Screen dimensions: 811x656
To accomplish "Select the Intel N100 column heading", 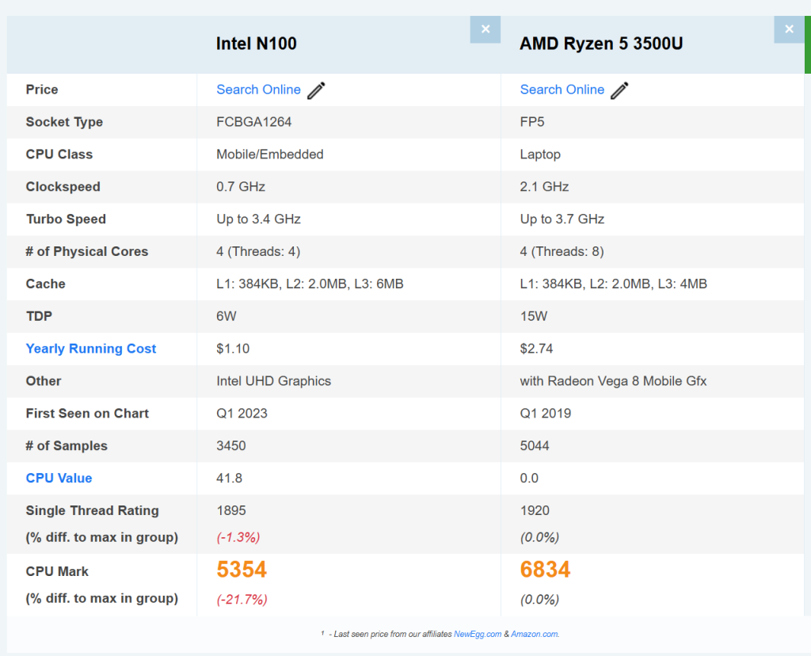I will click(257, 44).
